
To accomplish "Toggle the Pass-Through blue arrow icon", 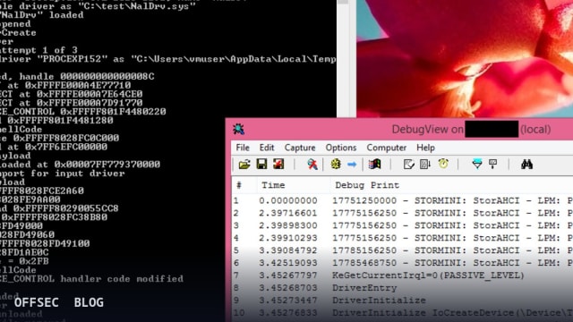I will click(352, 165).
